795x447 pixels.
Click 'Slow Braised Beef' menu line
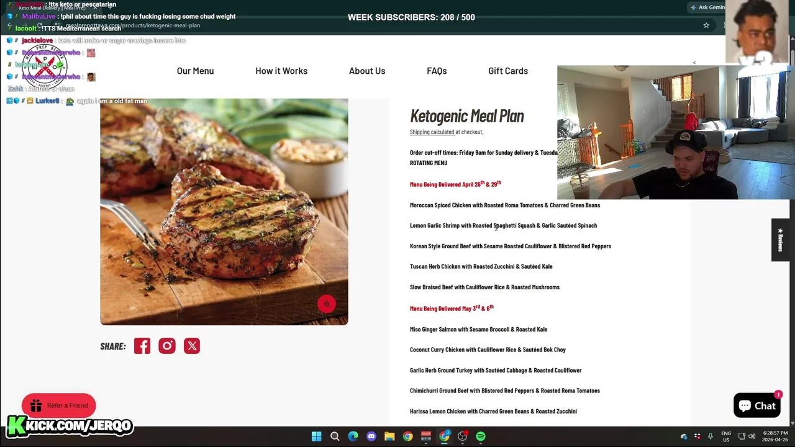coord(484,287)
